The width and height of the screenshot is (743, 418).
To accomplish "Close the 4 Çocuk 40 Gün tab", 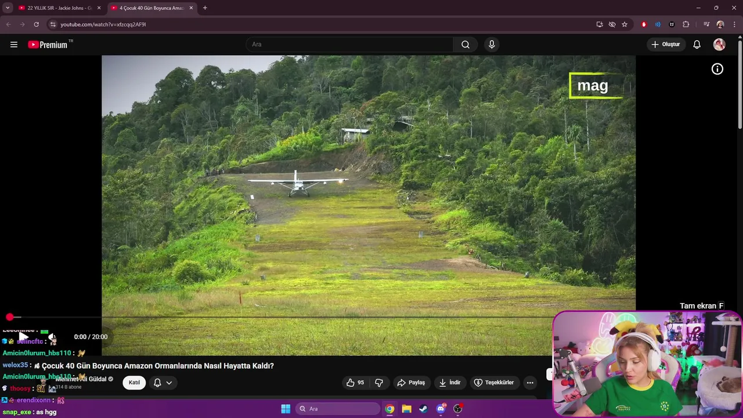I will click(191, 8).
